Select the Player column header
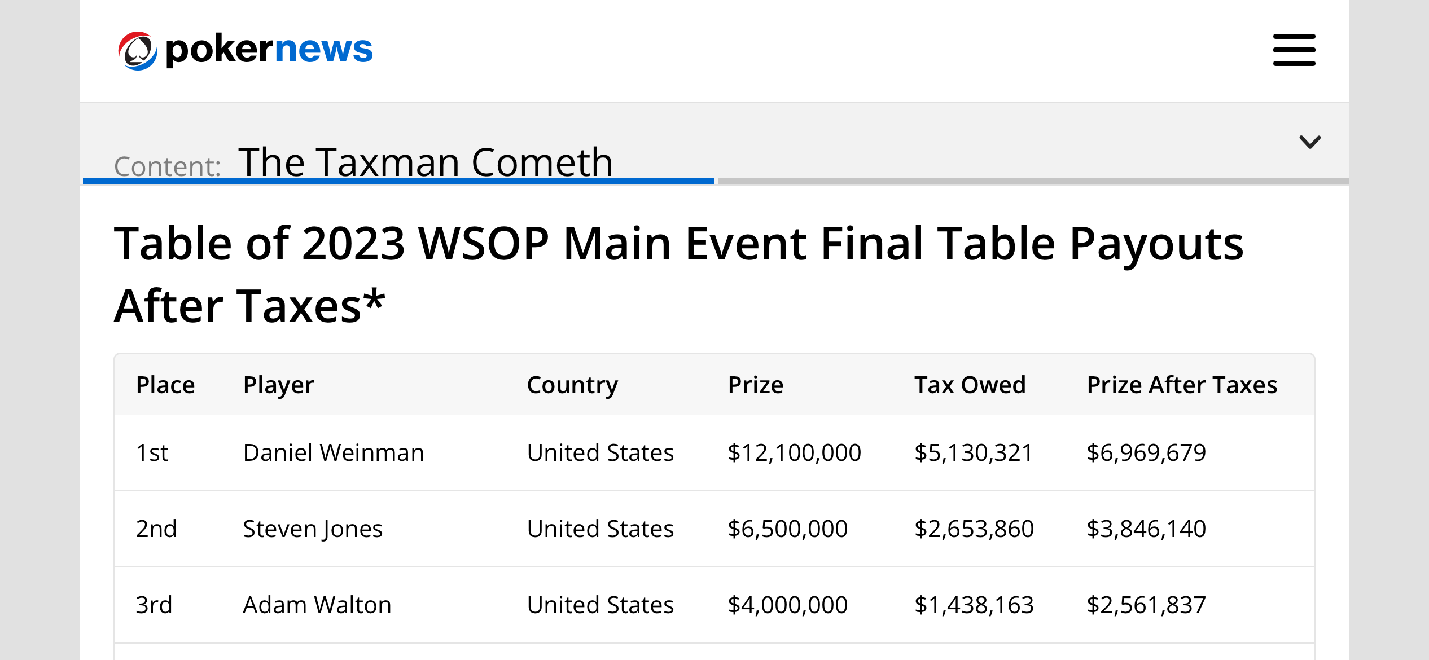The image size is (1429, 660). (x=278, y=386)
